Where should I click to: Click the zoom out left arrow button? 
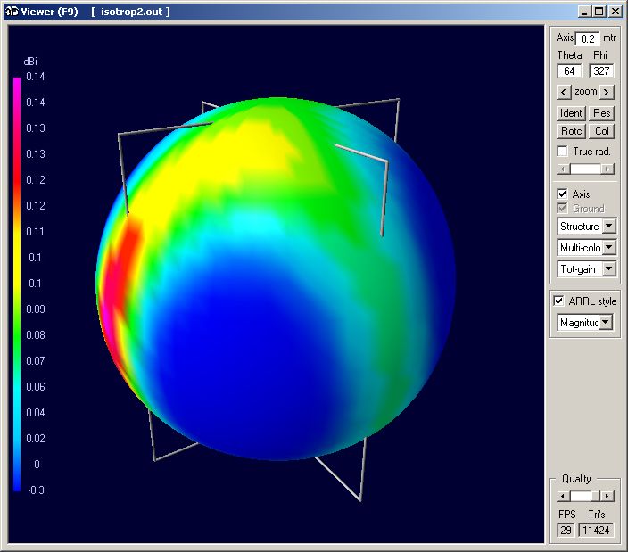[563, 92]
